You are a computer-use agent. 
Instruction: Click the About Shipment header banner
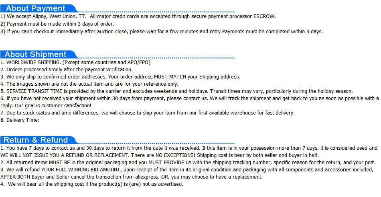tap(39, 54)
